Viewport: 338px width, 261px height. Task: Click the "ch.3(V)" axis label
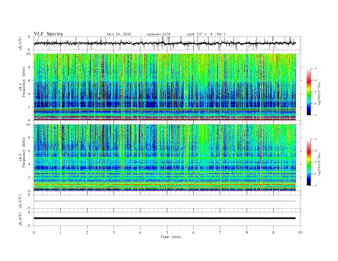tap(20, 202)
